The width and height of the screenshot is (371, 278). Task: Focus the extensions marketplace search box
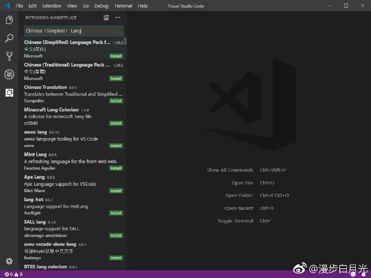click(74, 31)
